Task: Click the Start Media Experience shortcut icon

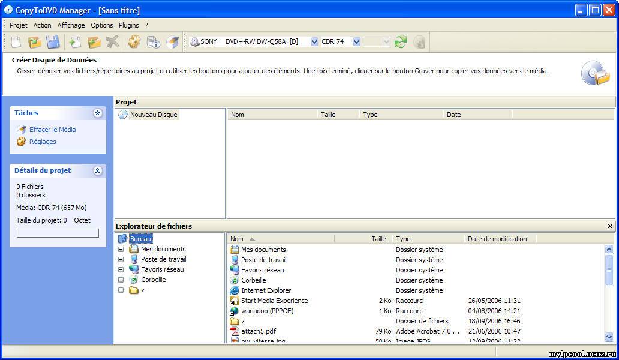Action: 235,301
